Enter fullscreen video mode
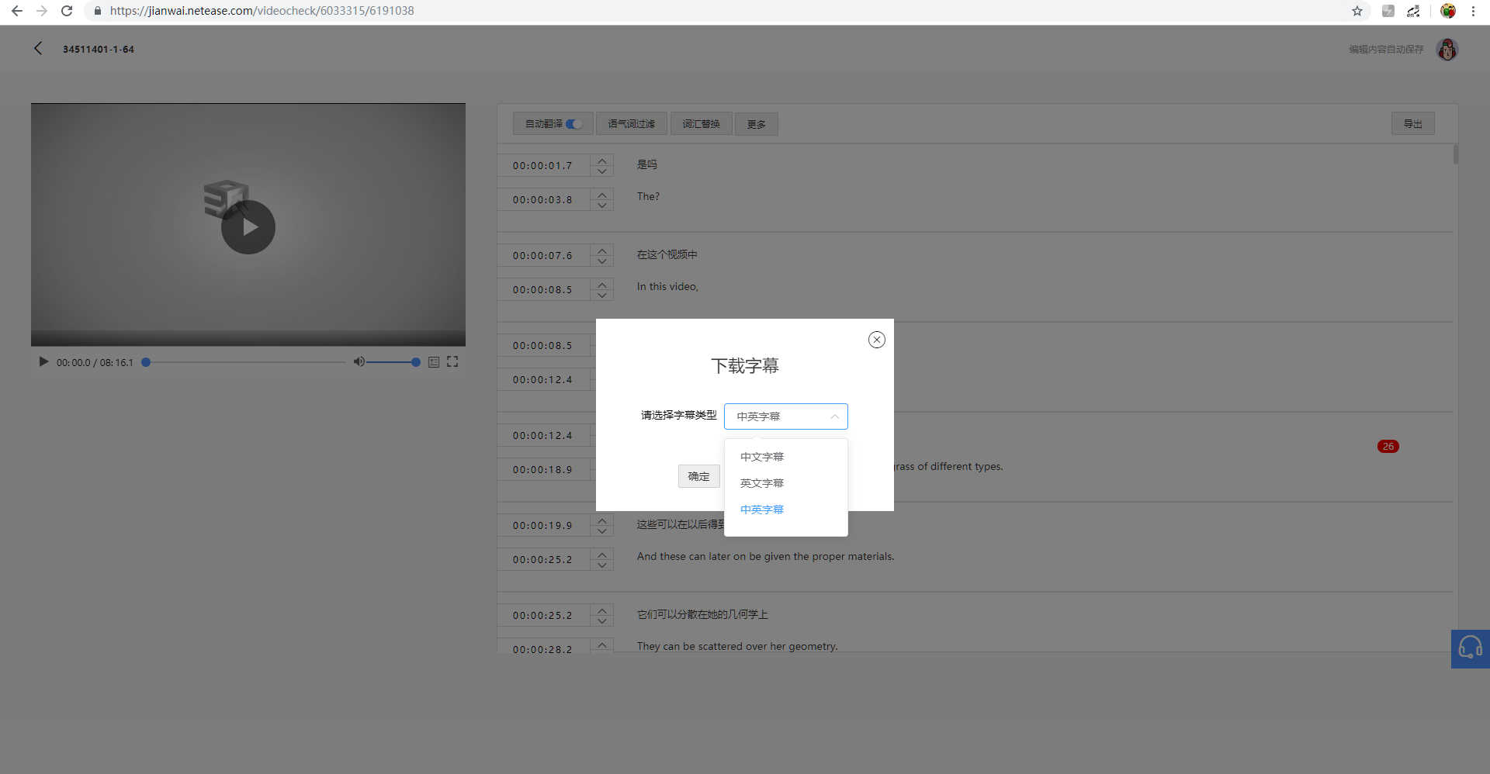 pos(452,361)
